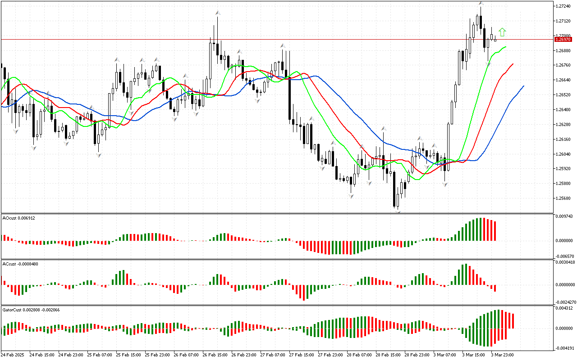Click the 28 Feb 07:00 time axis label

[x=359, y=355]
